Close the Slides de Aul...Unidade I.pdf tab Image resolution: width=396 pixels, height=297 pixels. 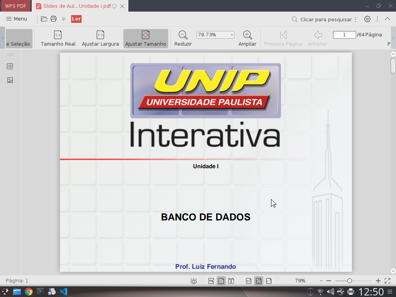click(x=122, y=6)
